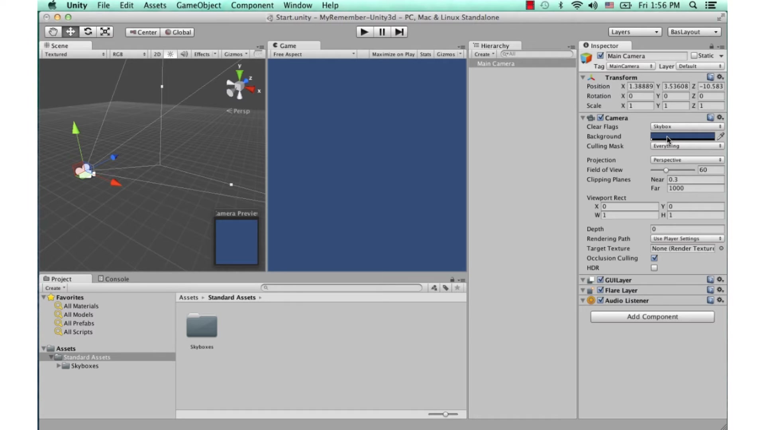Click the Field of View slider

click(x=673, y=170)
